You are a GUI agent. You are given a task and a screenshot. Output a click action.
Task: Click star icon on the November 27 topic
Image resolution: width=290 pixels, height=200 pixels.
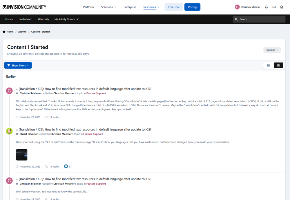pos(17,89)
